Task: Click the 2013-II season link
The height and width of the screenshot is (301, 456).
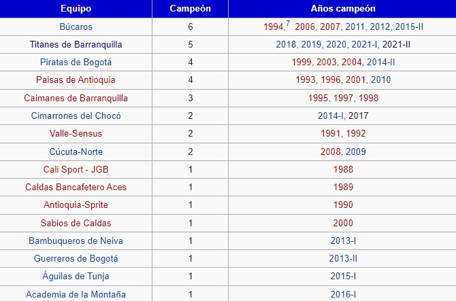Action: 343,258
